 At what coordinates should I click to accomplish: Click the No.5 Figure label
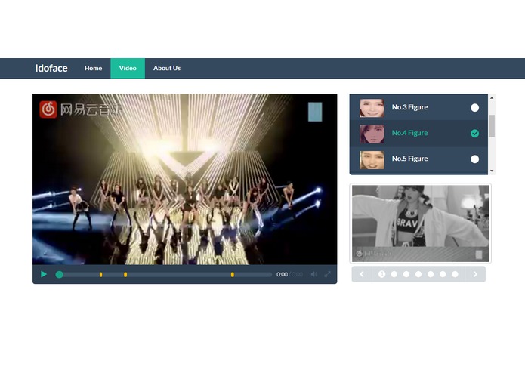(410, 159)
